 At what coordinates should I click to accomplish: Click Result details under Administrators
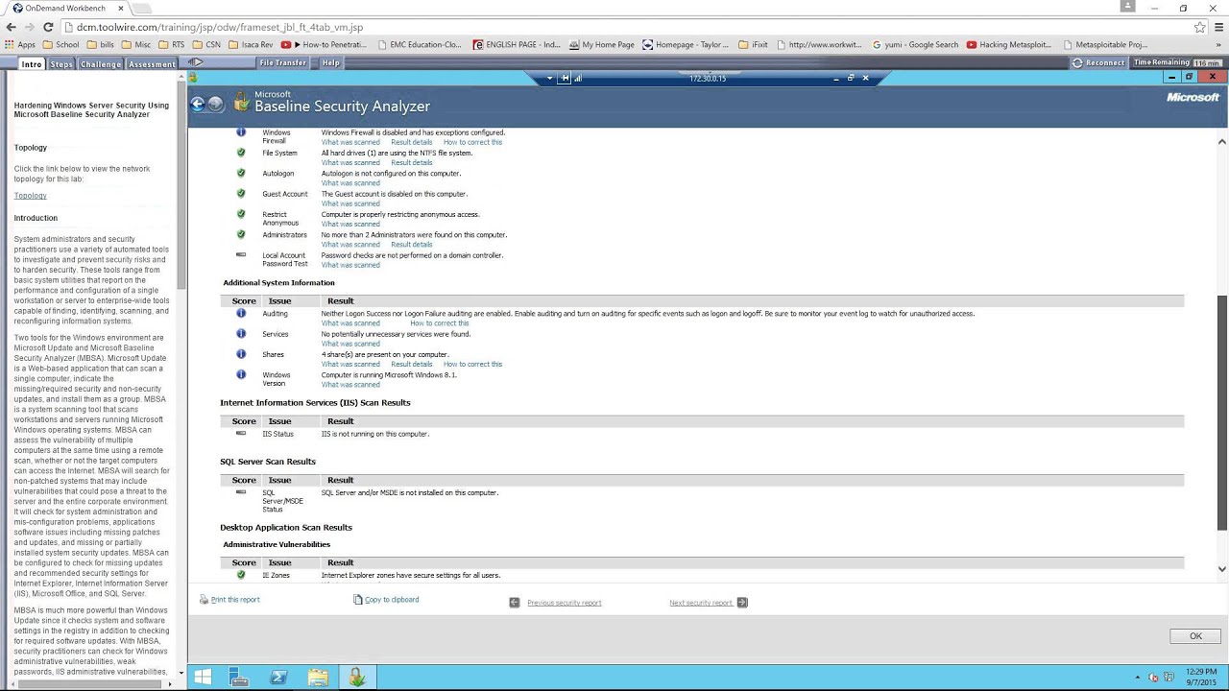click(x=411, y=245)
